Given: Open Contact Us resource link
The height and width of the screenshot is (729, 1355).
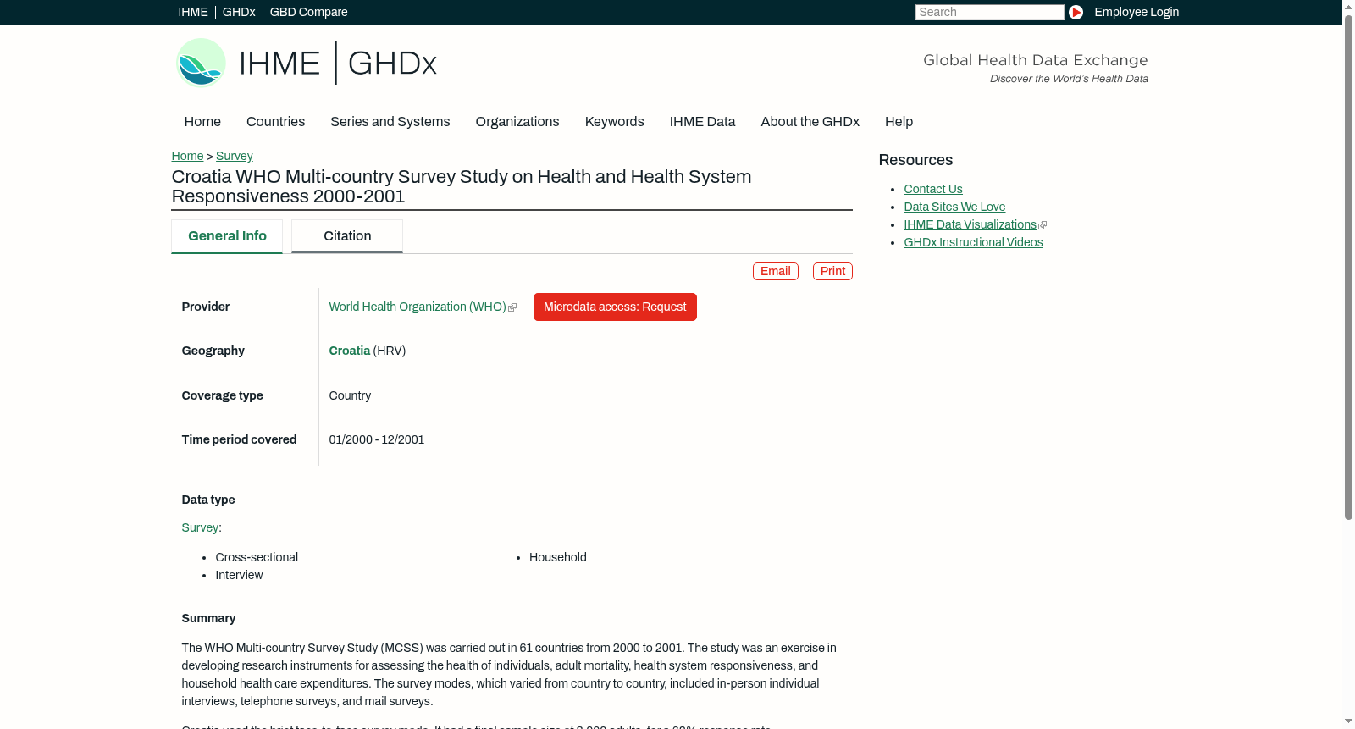Looking at the screenshot, I should coord(932,189).
